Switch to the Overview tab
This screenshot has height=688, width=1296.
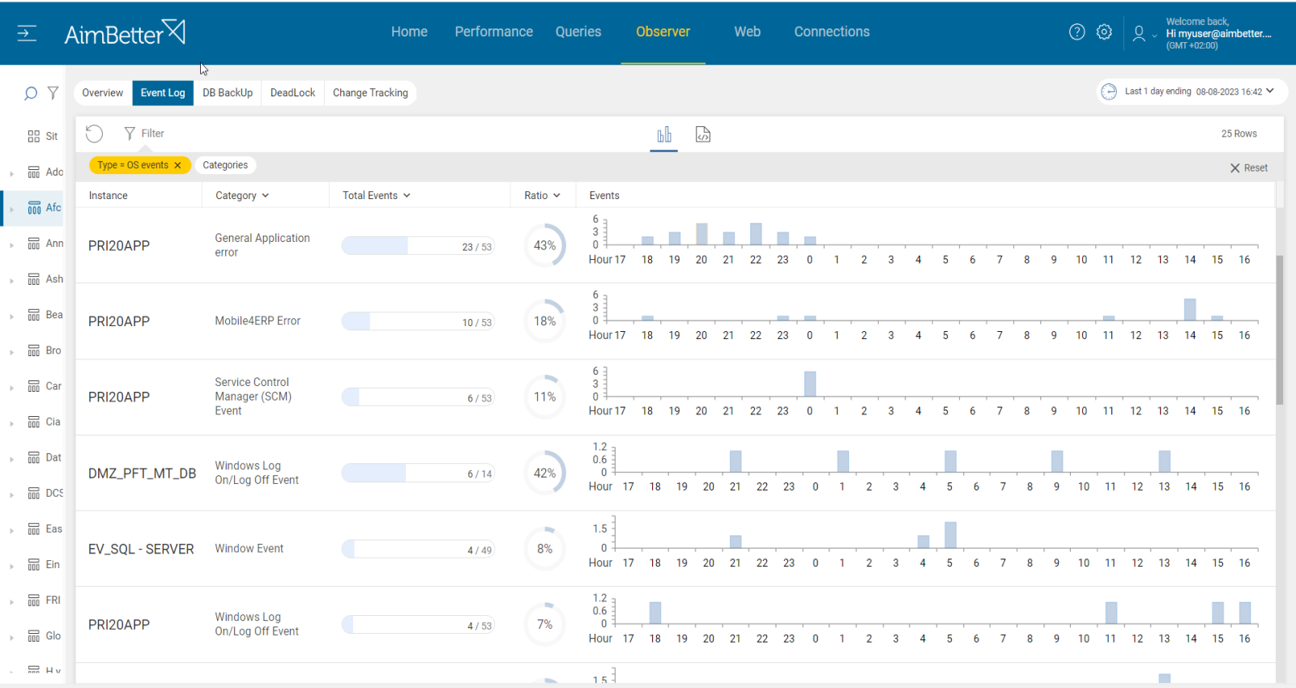tap(102, 93)
